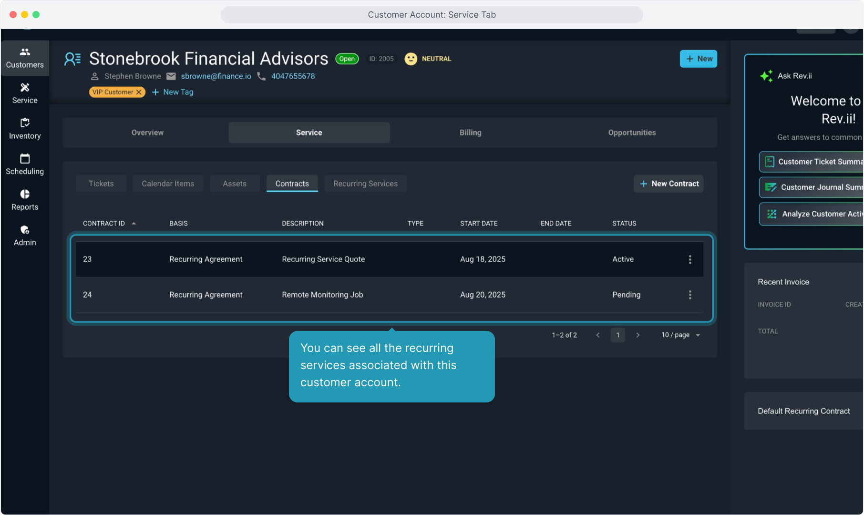Expand the 10 / page dropdown
This screenshot has width=864, height=515.
point(681,335)
